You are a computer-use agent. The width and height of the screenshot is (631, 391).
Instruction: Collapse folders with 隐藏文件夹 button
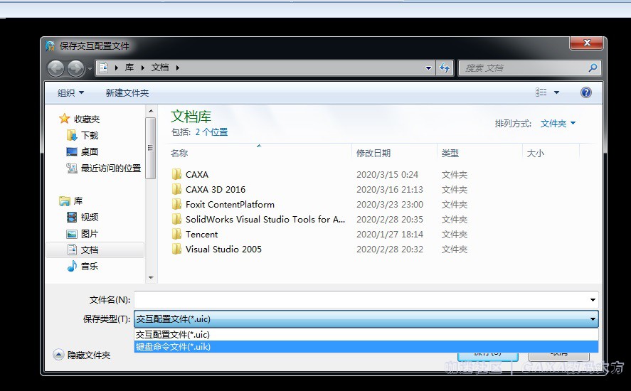tap(83, 355)
